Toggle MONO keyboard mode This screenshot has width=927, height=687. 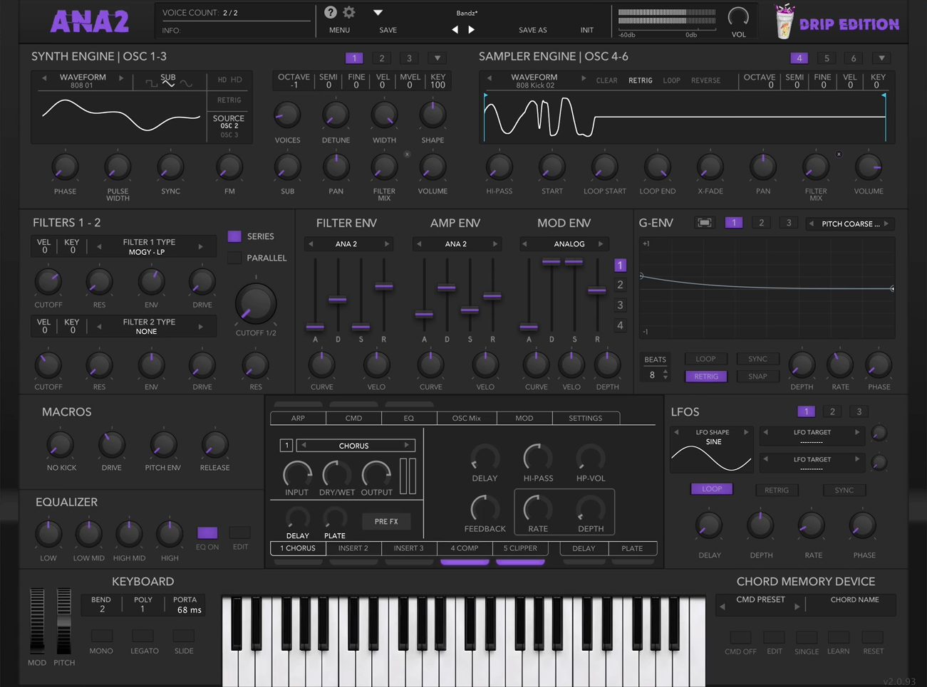(x=101, y=636)
